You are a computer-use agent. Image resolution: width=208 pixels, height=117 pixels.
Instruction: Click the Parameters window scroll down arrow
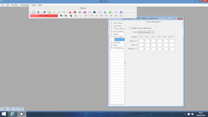182,106
